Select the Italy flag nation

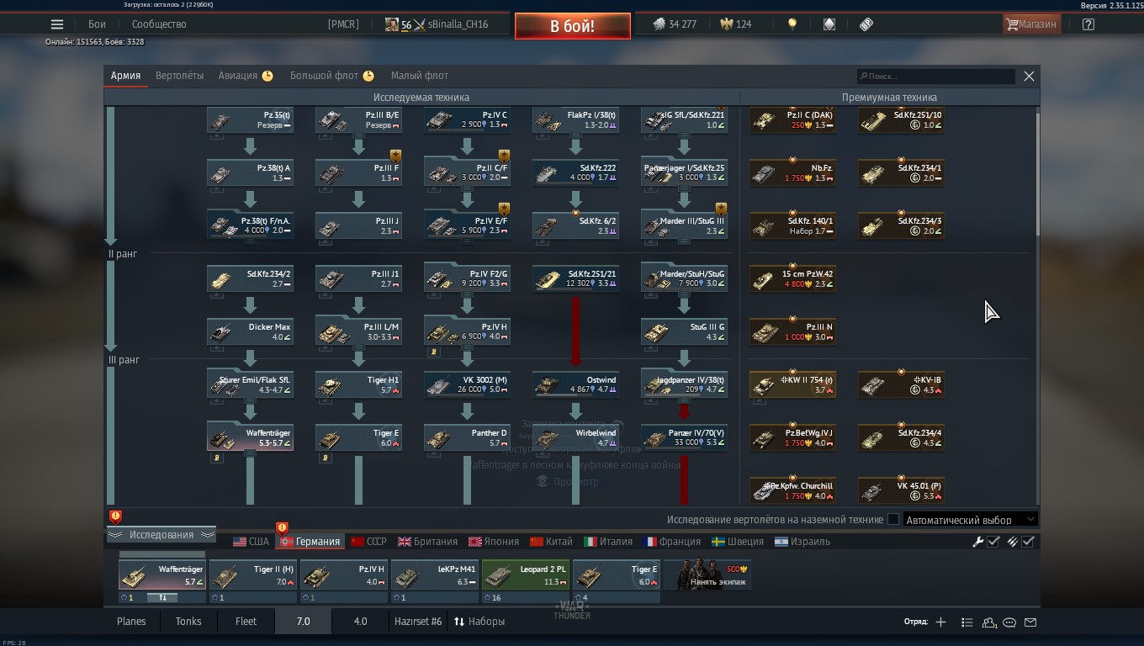(608, 542)
